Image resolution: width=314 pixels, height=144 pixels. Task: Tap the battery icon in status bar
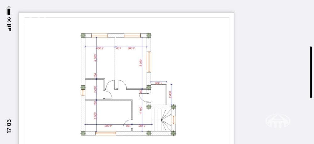[9, 11]
